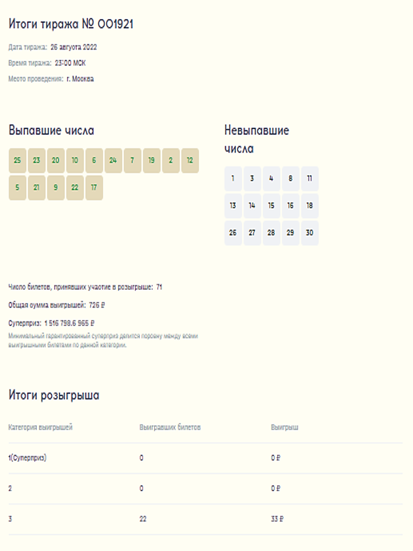
Task: Select drawn number tile 22
Action: pyautogui.click(x=75, y=188)
